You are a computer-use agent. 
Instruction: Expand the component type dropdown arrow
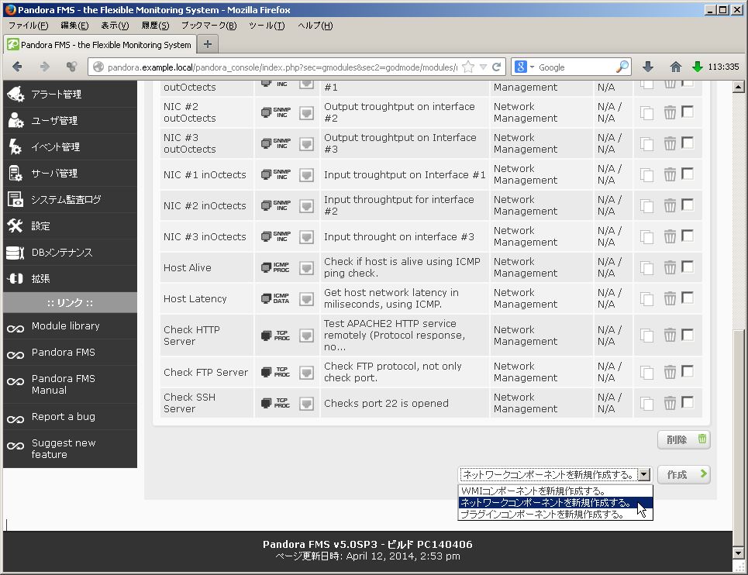pyautogui.click(x=644, y=474)
